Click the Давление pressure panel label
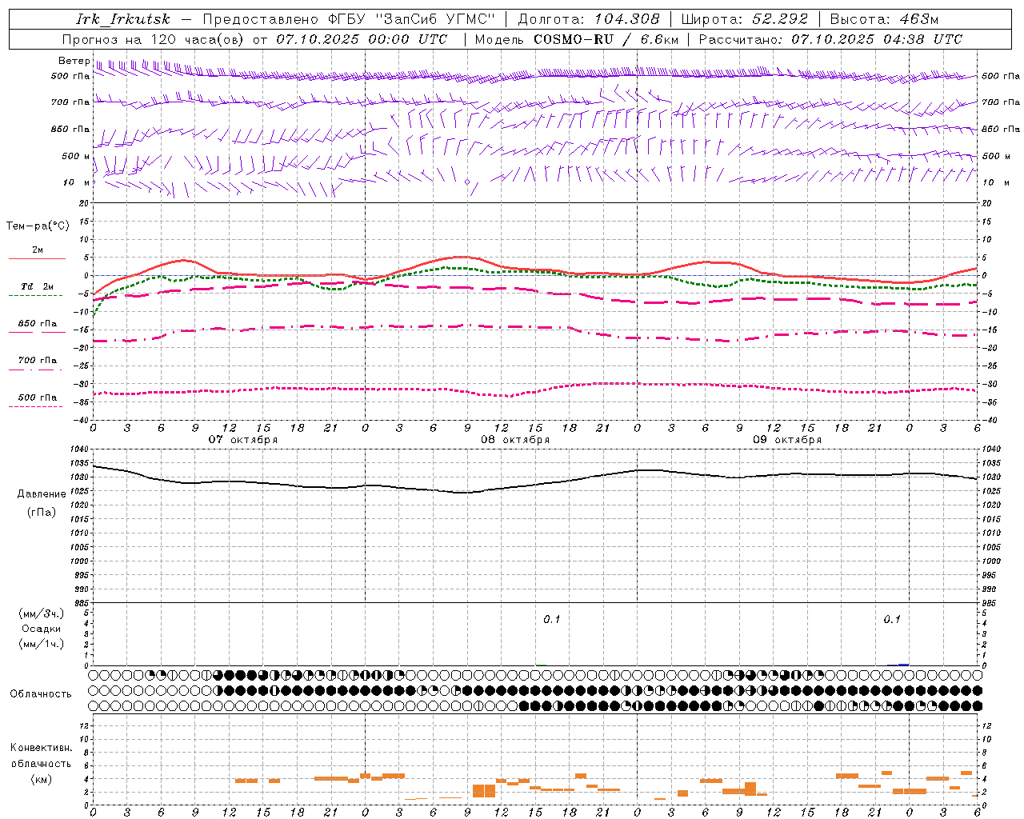 42,494
